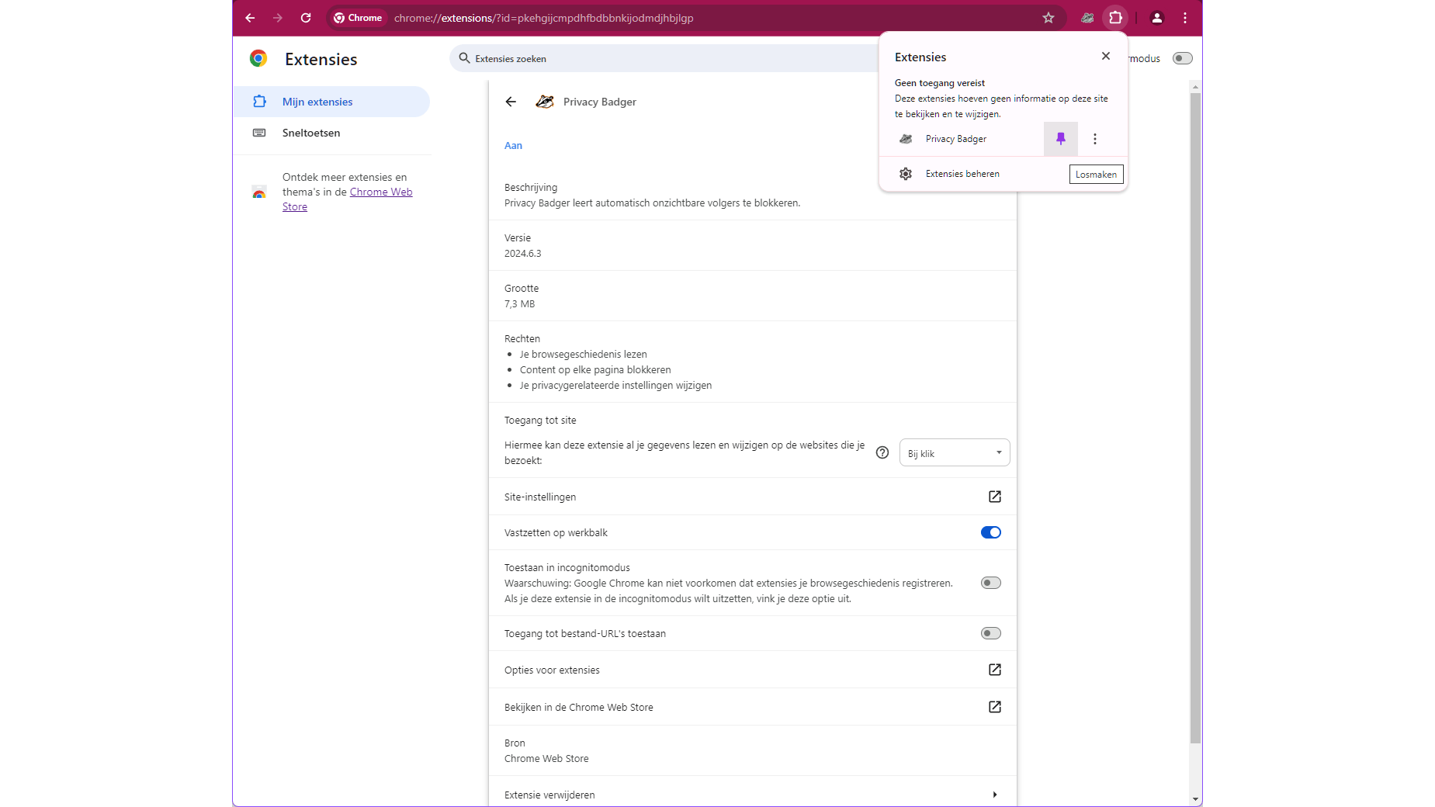
Task: Click the scrollbar down arrow
Action: point(1195,799)
